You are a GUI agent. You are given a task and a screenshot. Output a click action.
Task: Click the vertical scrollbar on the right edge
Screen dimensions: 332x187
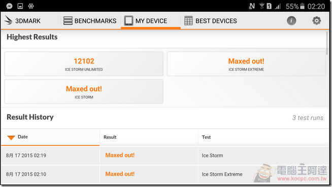pos(327,43)
